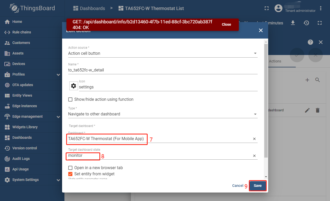The width and height of the screenshot is (330, 201).
Task: Expand dashboard to fullscreen in toolbar
Action: pos(320,23)
